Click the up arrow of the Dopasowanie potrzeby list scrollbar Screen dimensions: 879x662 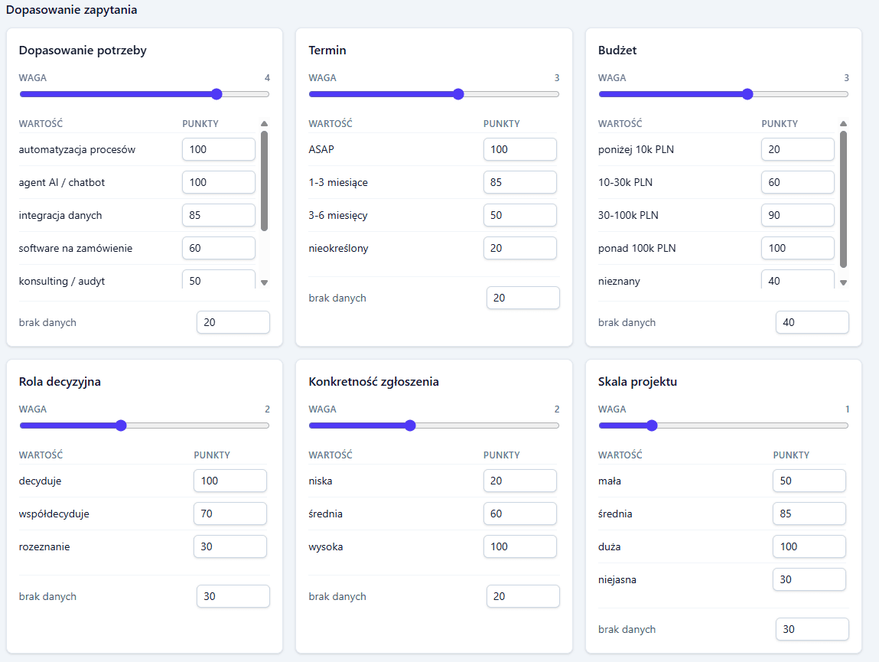[264, 123]
